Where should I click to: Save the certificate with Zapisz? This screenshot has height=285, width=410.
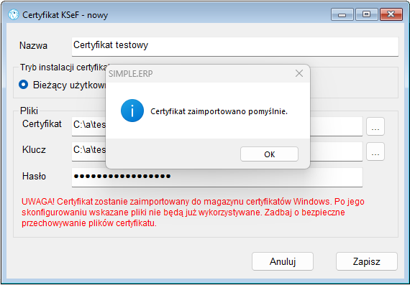[x=367, y=261]
